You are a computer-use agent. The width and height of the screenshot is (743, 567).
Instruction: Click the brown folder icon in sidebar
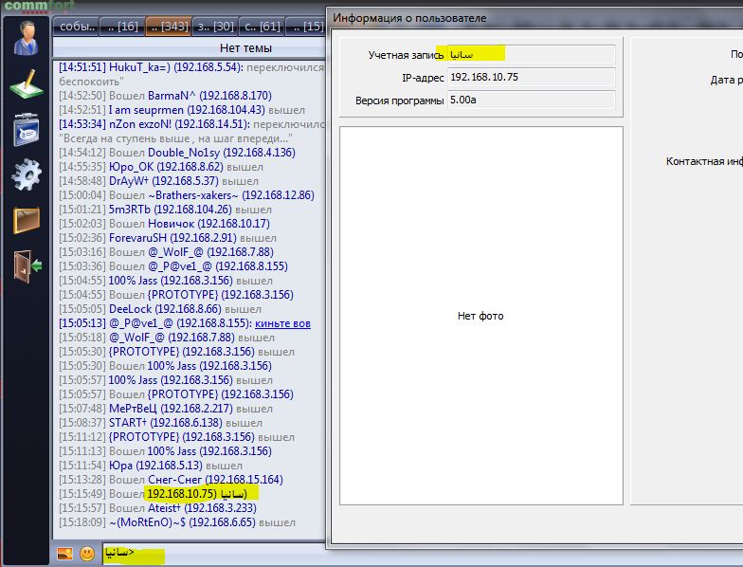(x=26, y=220)
